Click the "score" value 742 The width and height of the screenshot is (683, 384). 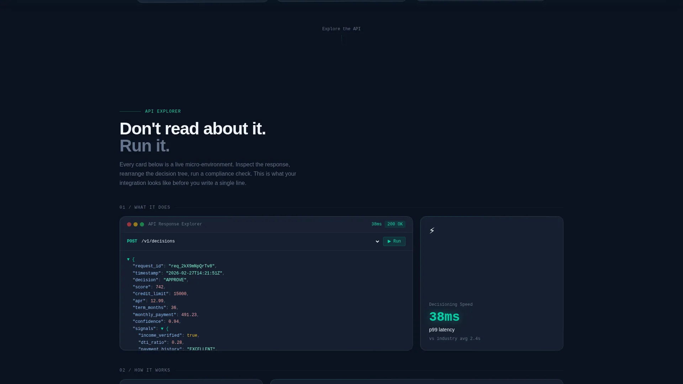tap(160, 287)
